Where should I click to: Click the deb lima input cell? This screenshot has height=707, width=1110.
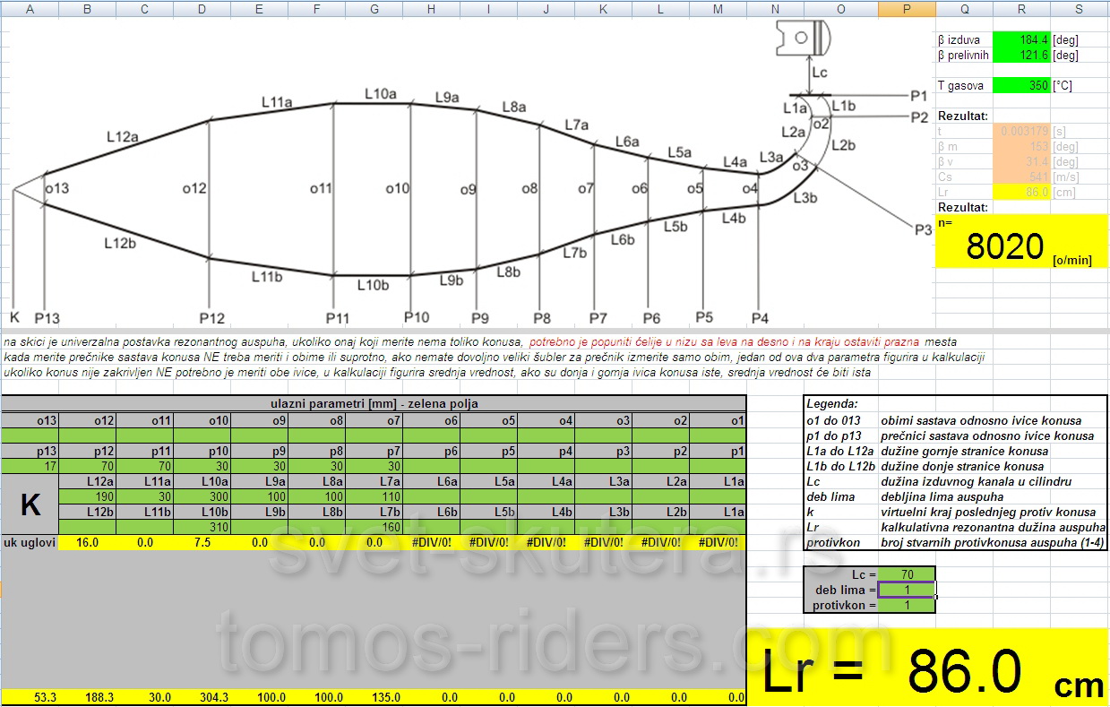coord(907,590)
